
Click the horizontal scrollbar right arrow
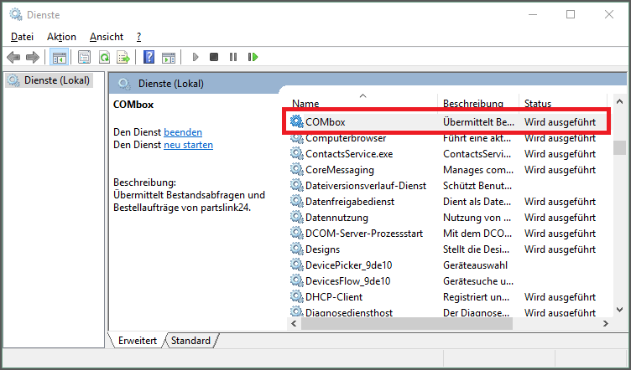point(606,323)
